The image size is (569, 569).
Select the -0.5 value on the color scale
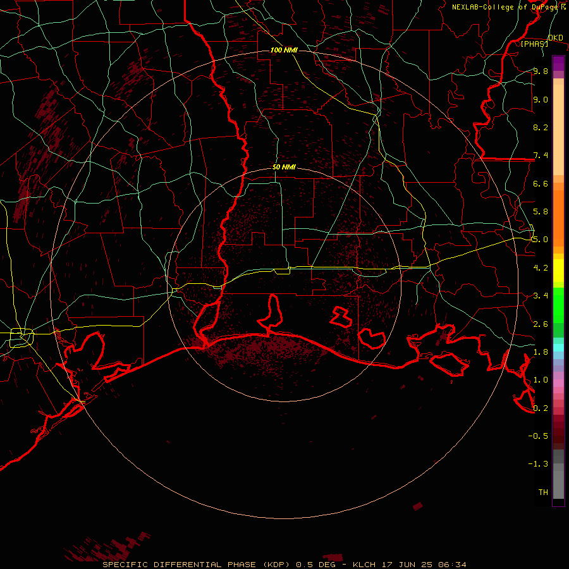coord(538,436)
